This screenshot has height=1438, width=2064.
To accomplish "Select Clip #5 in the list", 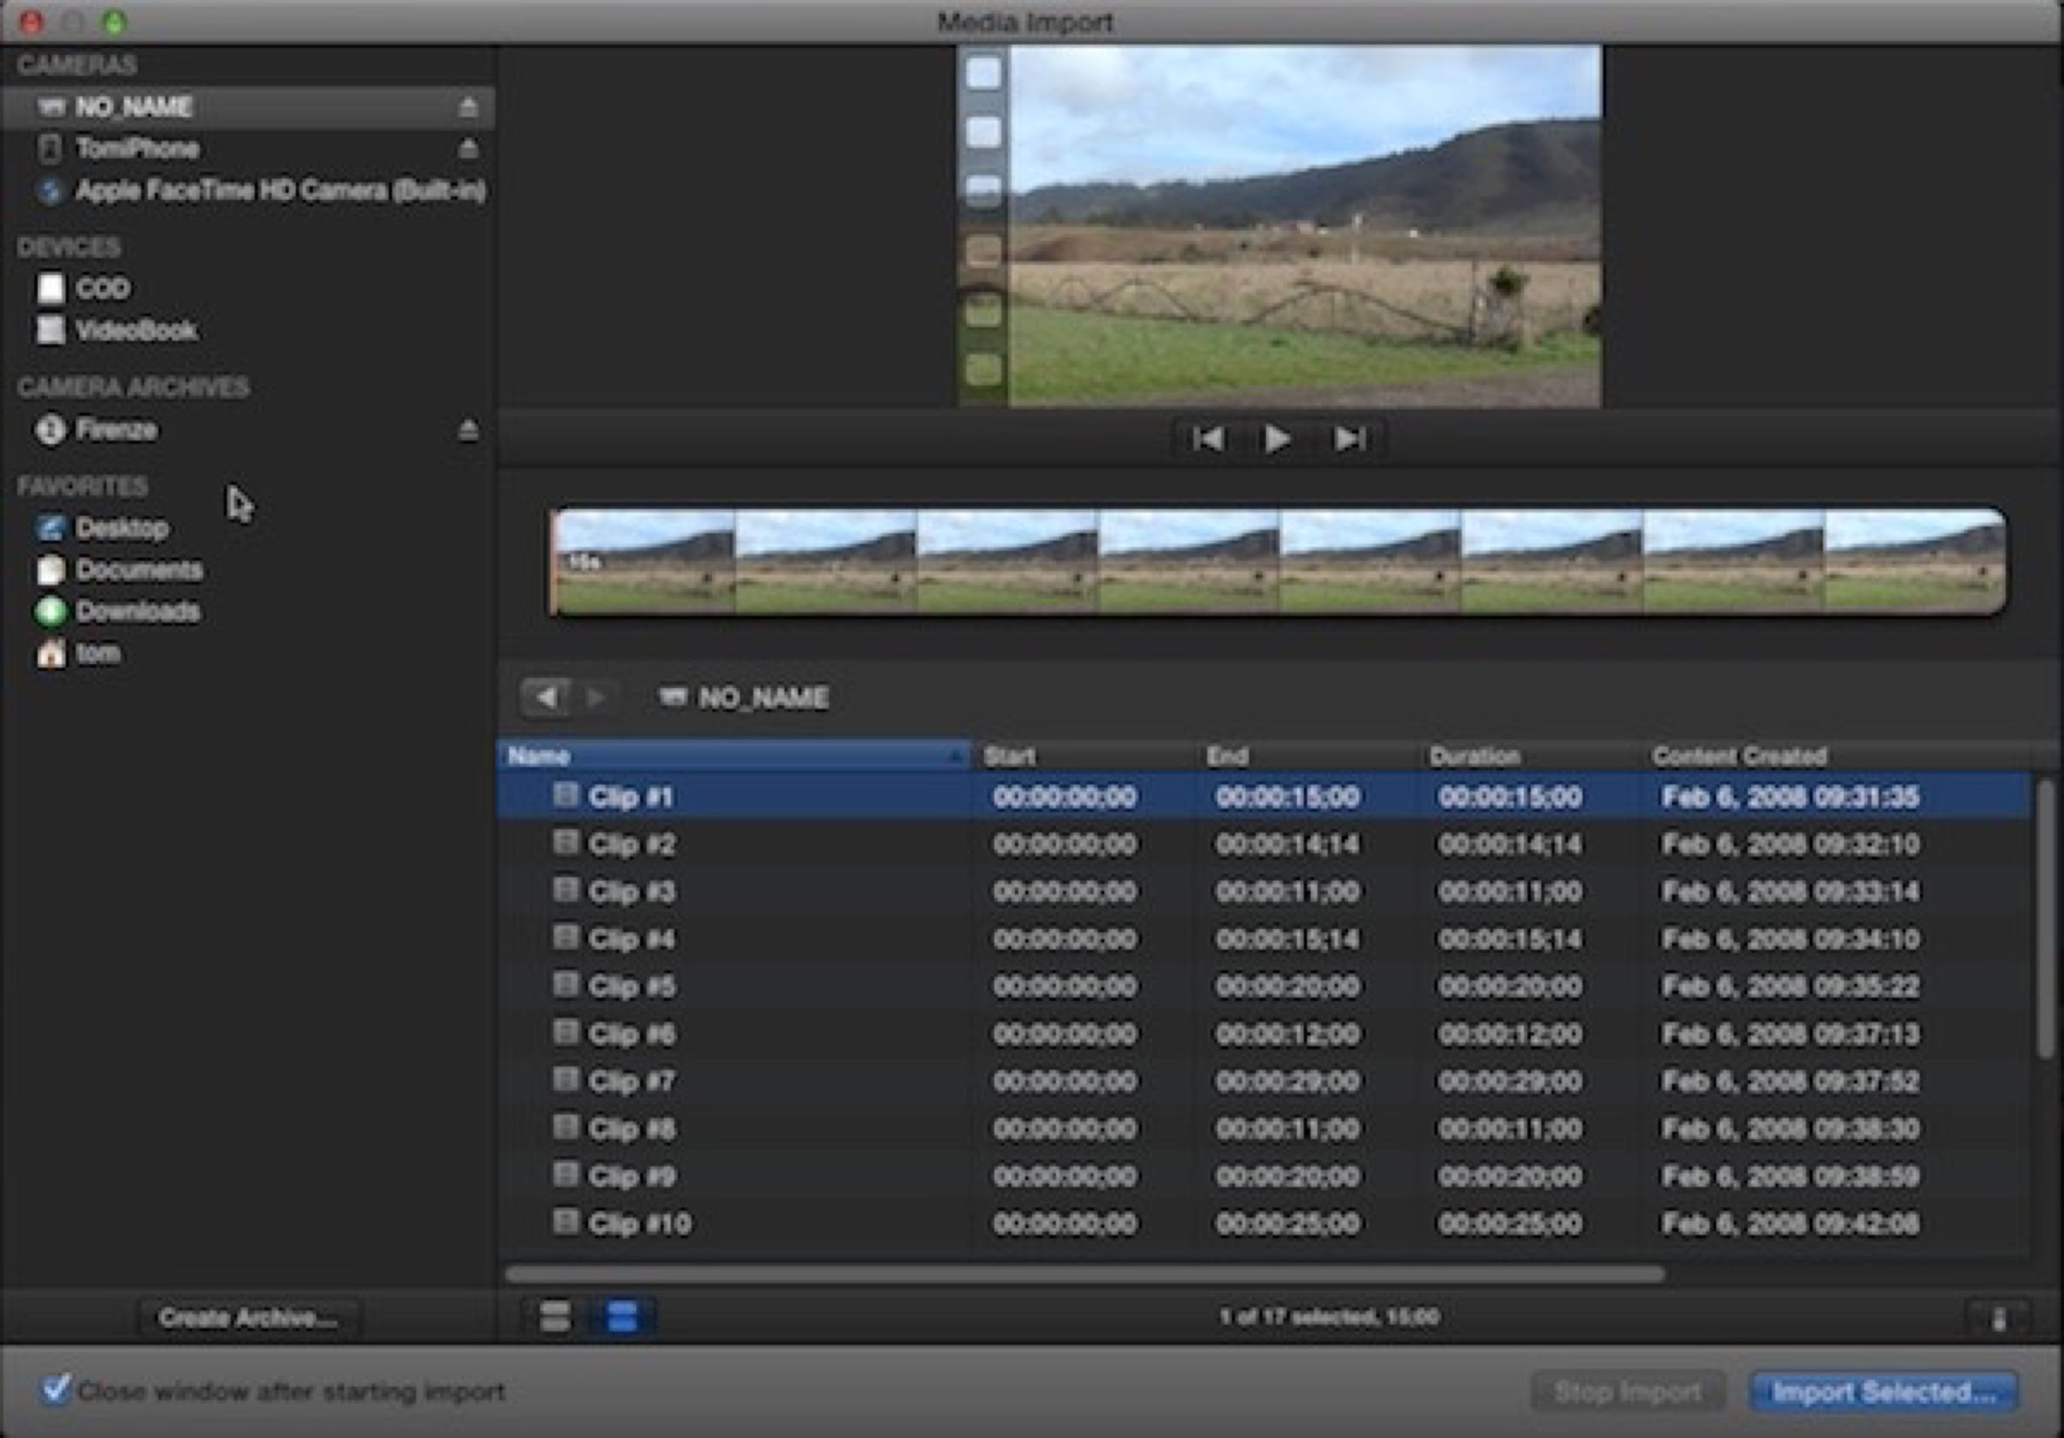I will [631, 986].
